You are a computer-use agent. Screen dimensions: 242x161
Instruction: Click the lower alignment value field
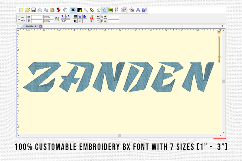tap(113, 21)
